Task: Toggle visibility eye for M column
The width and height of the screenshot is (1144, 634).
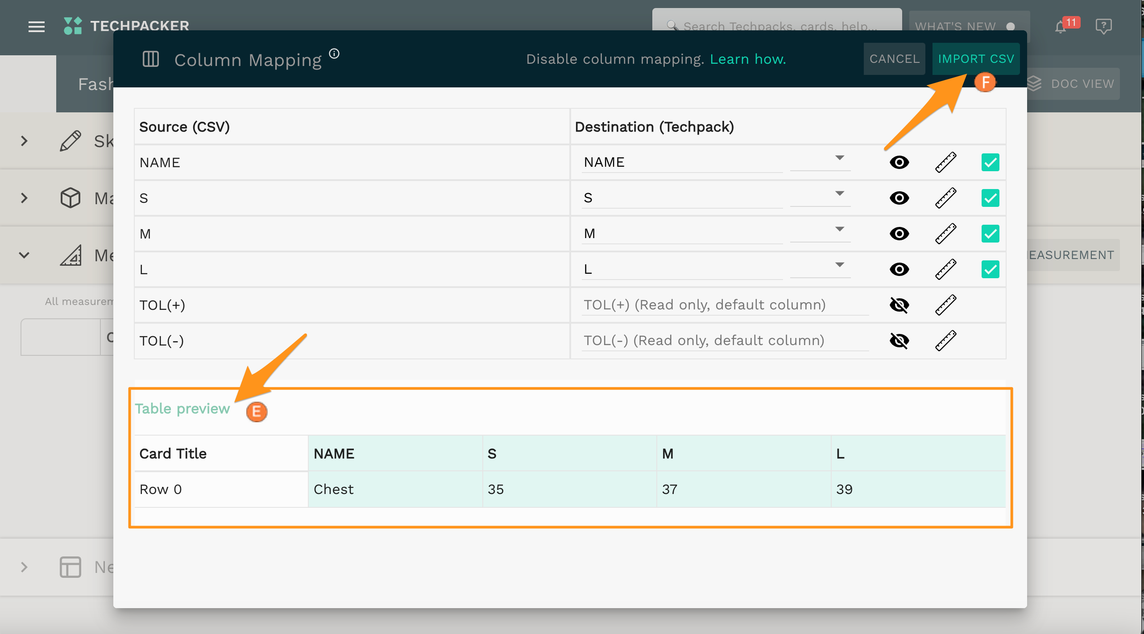Action: [899, 234]
